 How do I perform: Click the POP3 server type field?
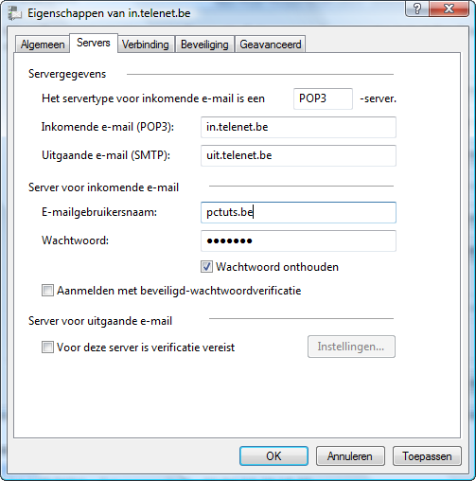click(x=323, y=98)
